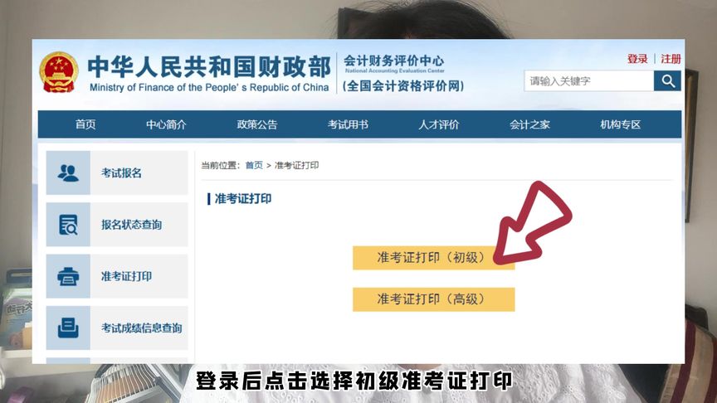Open 人才评价 navigation item
The image size is (717, 403).
point(438,124)
